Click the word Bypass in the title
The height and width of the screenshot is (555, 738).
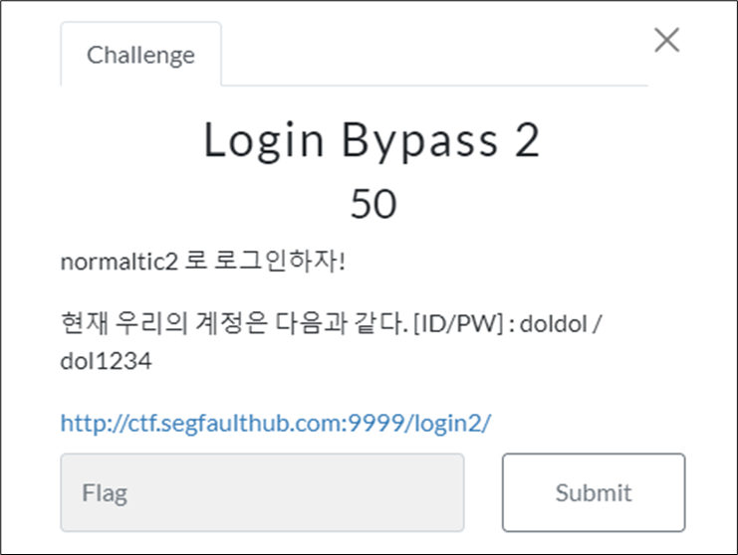click(x=420, y=141)
